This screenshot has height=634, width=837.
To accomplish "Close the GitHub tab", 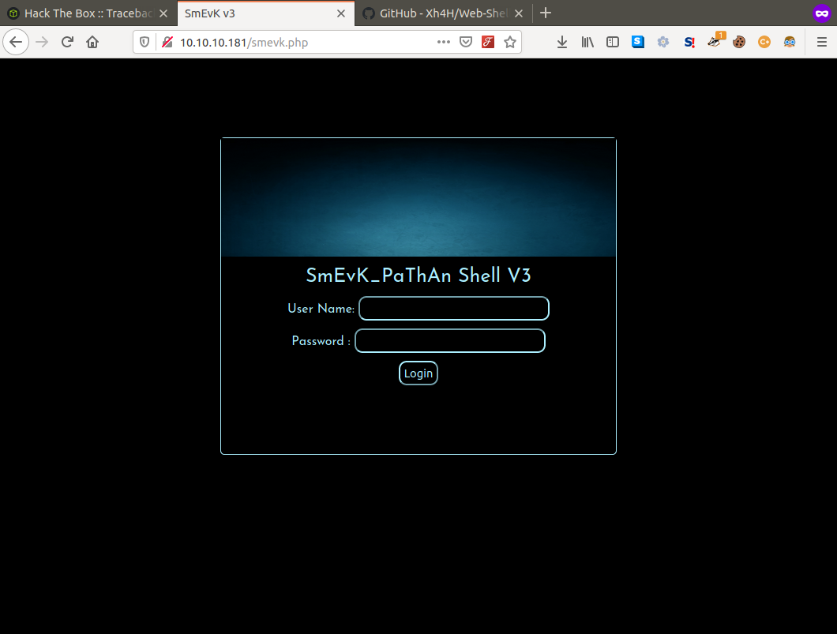I will (519, 13).
